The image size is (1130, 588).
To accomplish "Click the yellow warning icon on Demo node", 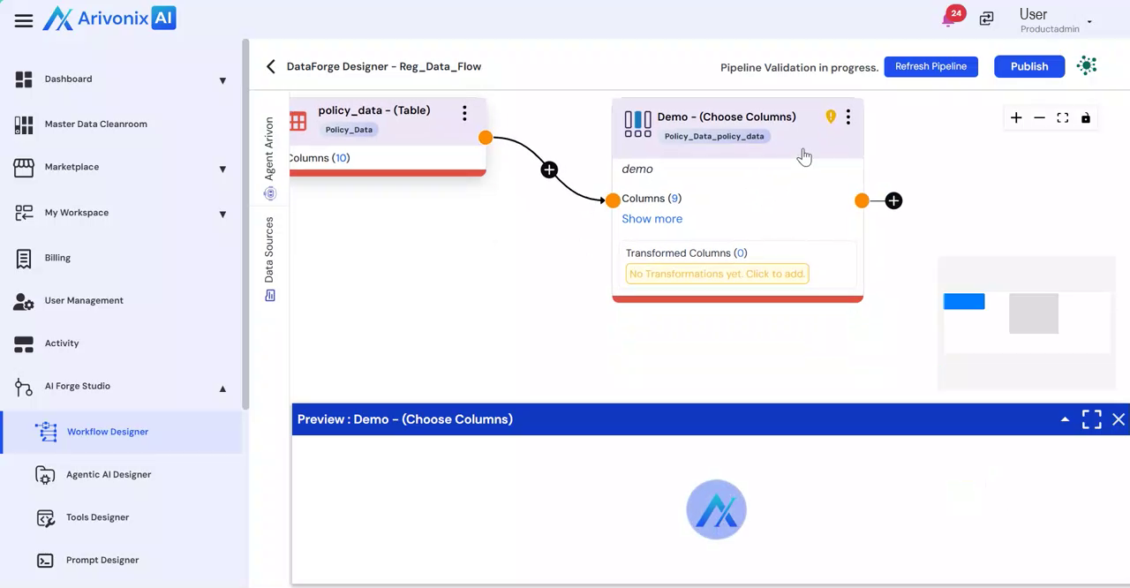I will coord(830,117).
